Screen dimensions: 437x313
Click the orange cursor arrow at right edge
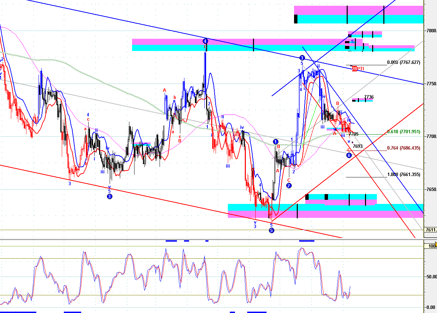pos(436,244)
